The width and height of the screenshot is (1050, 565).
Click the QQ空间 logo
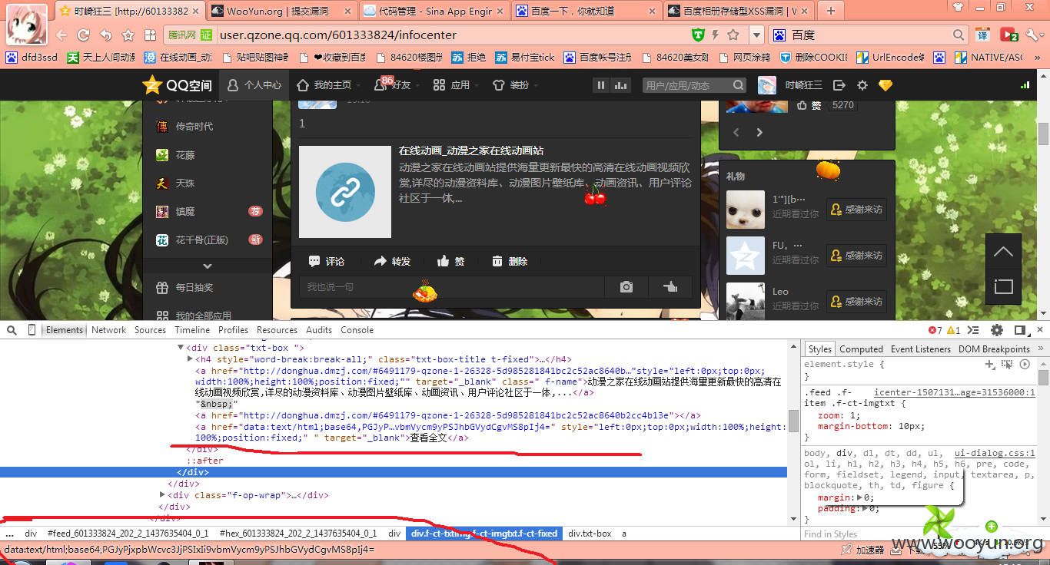tap(178, 85)
